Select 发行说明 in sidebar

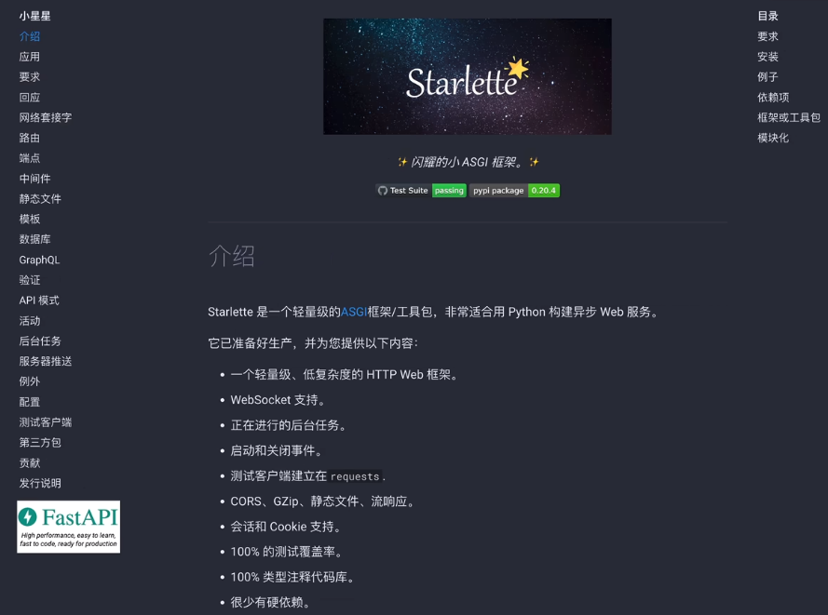40,483
